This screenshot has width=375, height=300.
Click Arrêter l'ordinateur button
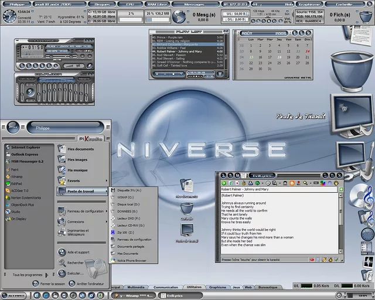pyautogui.click(x=88, y=284)
